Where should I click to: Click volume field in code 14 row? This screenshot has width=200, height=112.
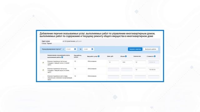point(127,77)
